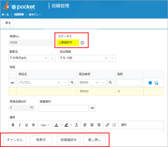Image resolution: width=168 pixels, height=147 pixels.
Task: Clear the パソコン product selection
Action: pos(59,83)
